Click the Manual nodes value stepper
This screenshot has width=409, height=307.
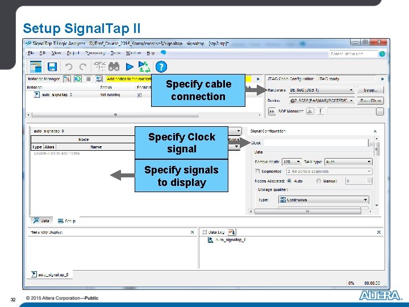click(369, 181)
